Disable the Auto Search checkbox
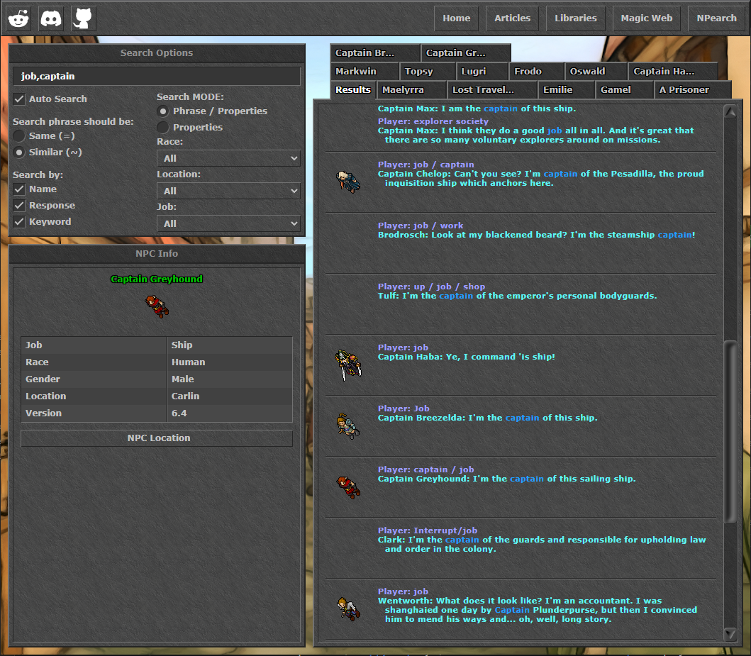Image resolution: width=751 pixels, height=656 pixels. pos(20,99)
